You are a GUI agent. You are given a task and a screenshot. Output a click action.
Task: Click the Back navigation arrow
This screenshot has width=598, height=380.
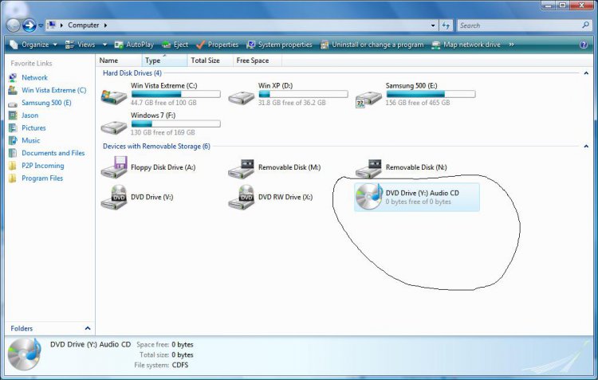pos(13,25)
